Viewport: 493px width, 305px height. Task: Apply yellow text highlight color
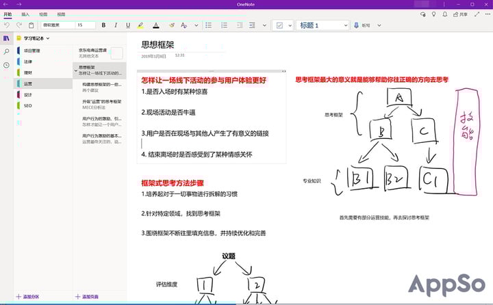(x=140, y=25)
